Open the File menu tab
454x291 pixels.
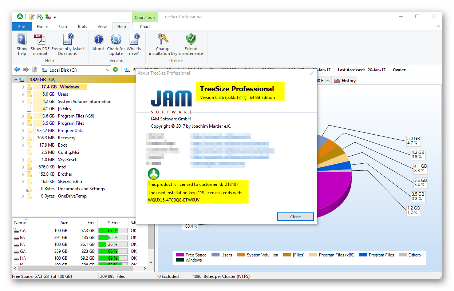pos(21,27)
